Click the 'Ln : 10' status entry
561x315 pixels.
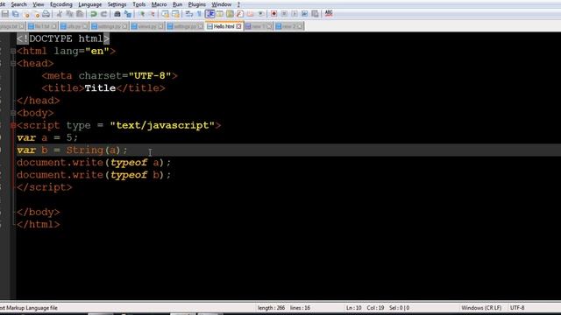(354, 307)
